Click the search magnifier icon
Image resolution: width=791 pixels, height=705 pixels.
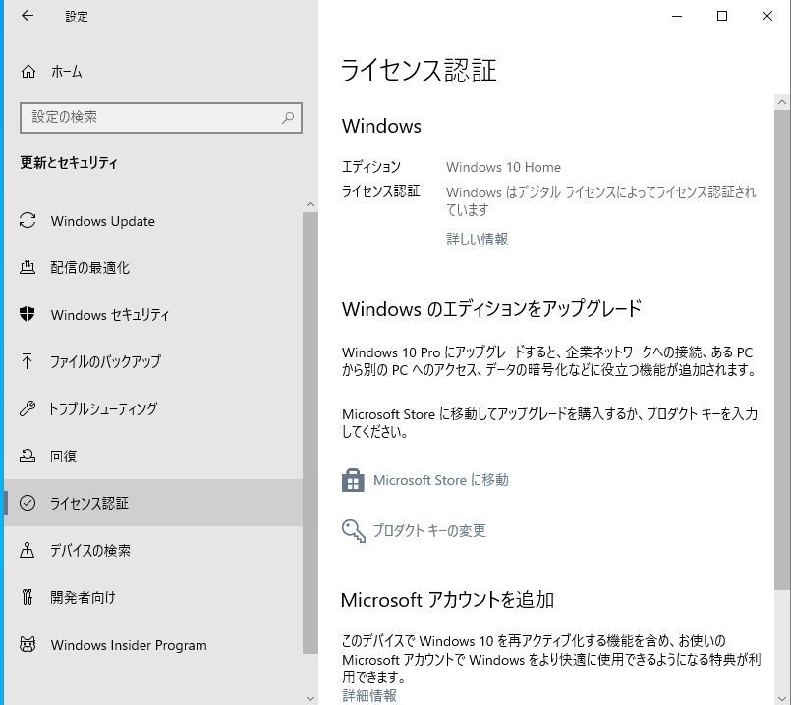(288, 118)
